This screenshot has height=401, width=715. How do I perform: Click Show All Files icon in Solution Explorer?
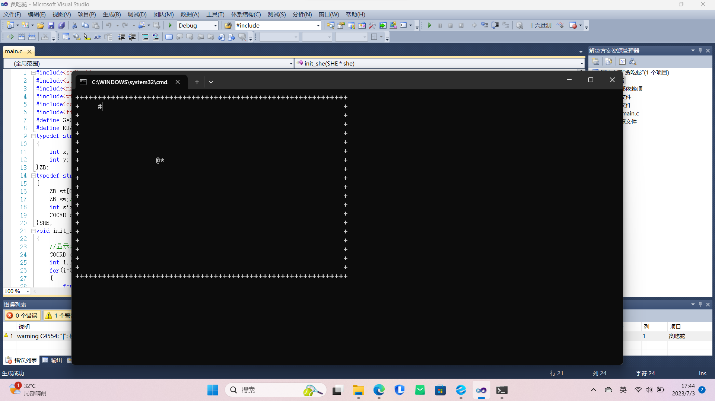pyautogui.click(x=609, y=61)
